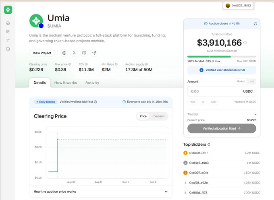Open the project website globe icon
Viewport: 274px width, 200px height.
(64, 53)
